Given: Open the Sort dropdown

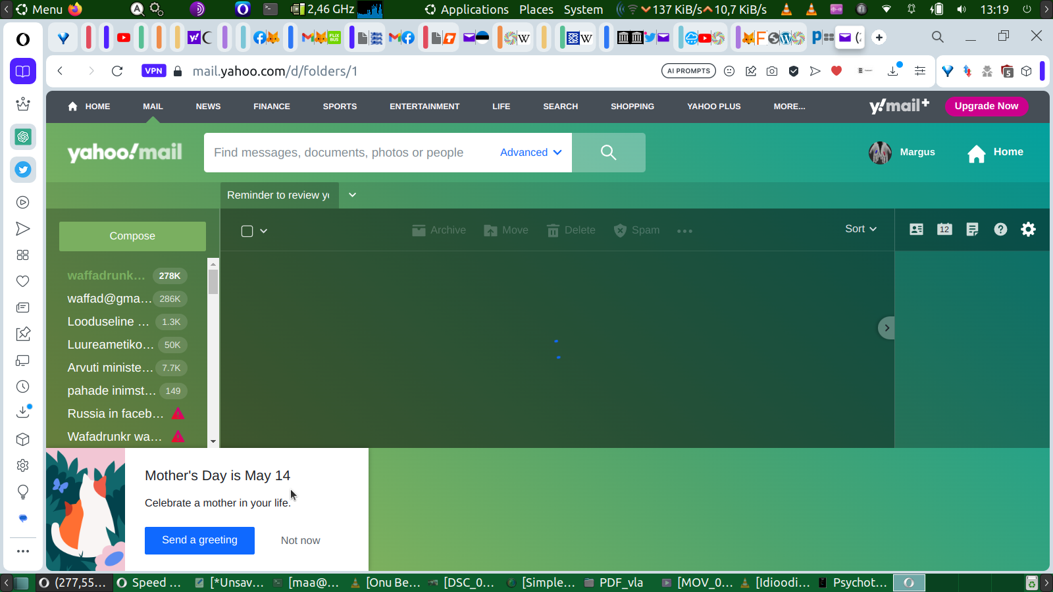Looking at the screenshot, I should click(x=861, y=229).
